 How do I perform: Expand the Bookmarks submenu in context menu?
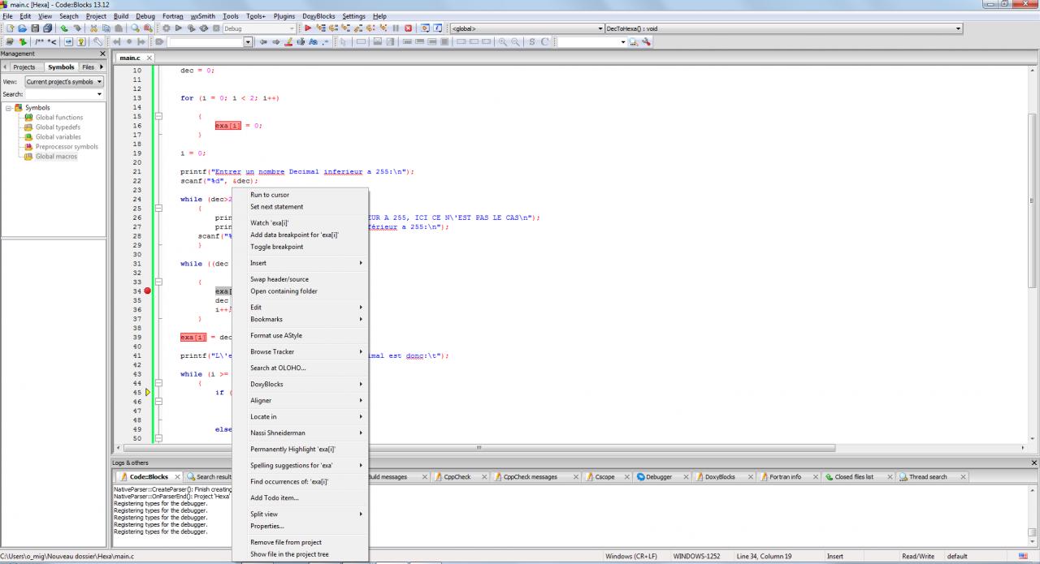(x=301, y=319)
